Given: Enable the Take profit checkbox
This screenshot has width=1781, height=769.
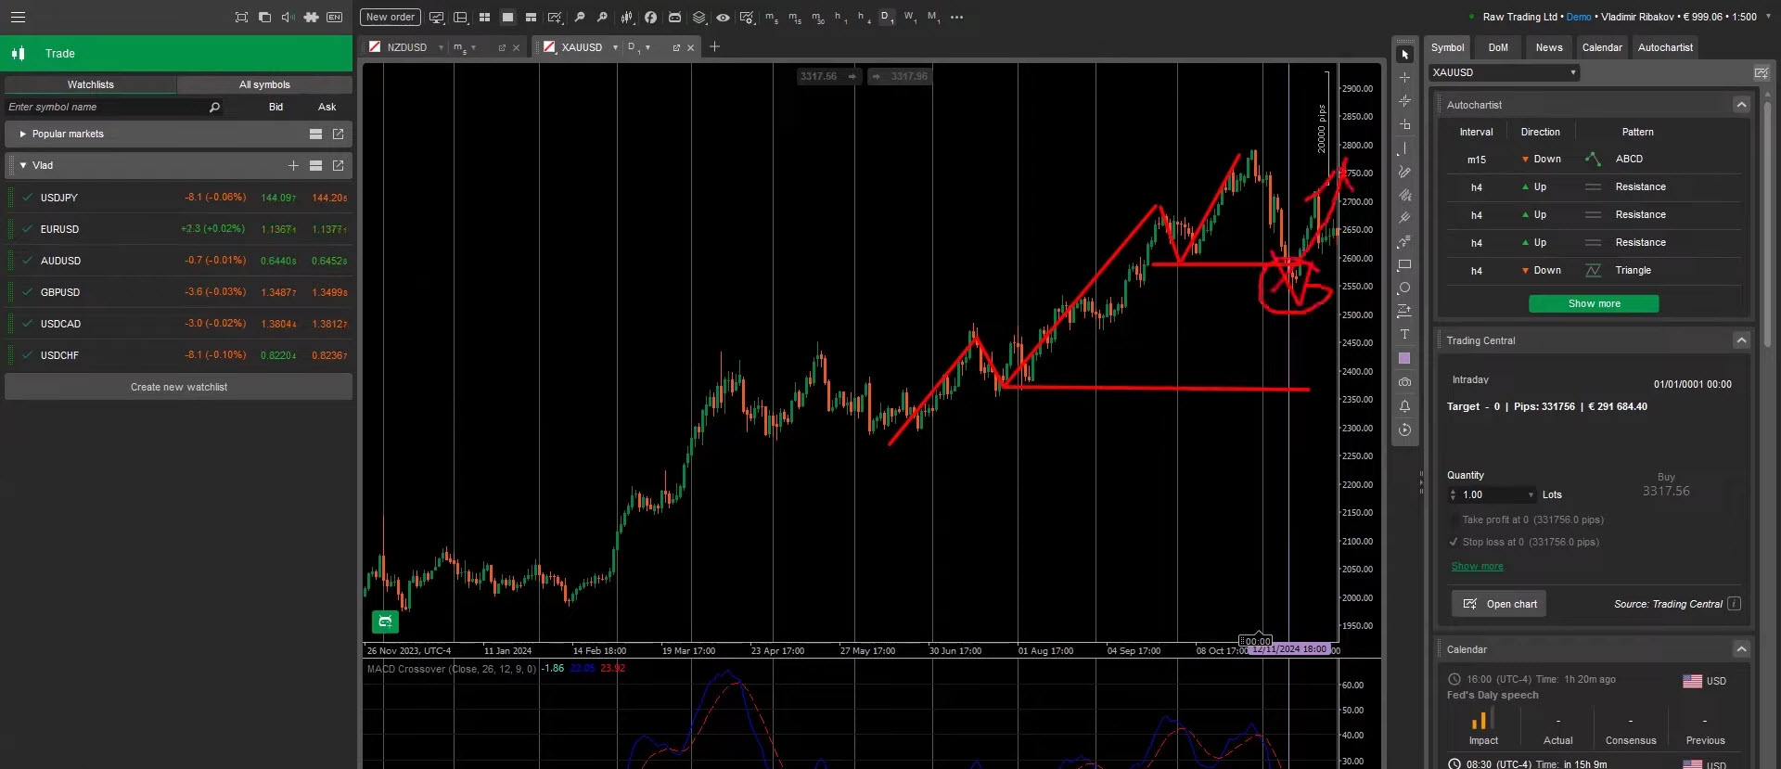Looking at the screenshot, I should 1454,519.
